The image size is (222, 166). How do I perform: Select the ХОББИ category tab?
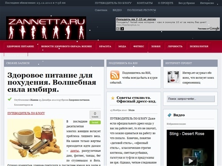(x=156, y=46)
